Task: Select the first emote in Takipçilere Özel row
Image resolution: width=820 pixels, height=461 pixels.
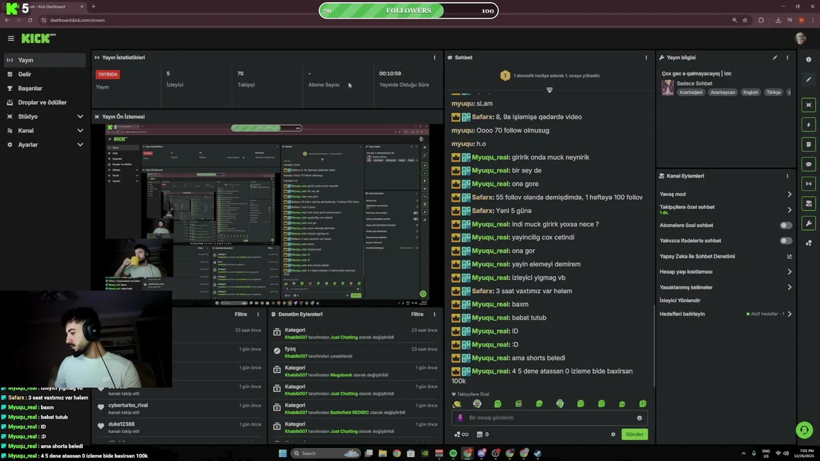Action: [457, 404]
